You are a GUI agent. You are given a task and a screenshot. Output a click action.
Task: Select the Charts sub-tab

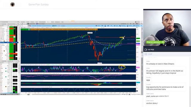pyautogui.click(x=24, y=24)
